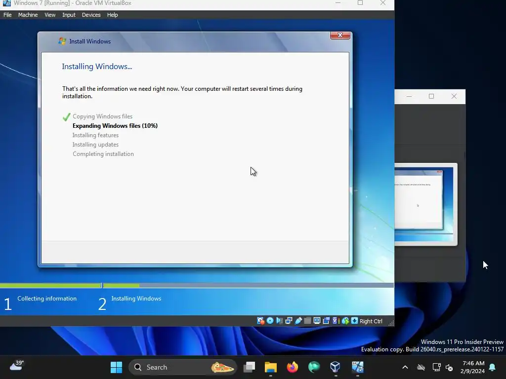This screenshot has height=379, width=506.
Task: Click the display settings status icon
Action: [x=317, y=321]
